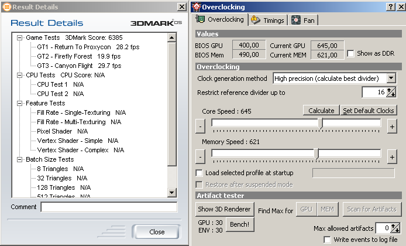Select 'GT1 - Return To Proxycon' row
Image resolution: width=406 pixels, height=246 pixels.
(88, 47)
